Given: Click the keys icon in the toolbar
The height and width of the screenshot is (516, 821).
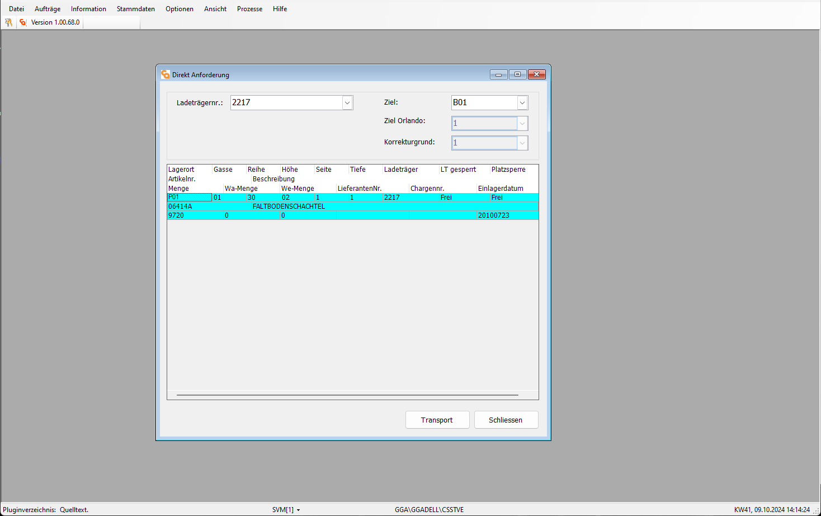Looking at the screenshot, I should pyautogui.click(x=8, y=22).
